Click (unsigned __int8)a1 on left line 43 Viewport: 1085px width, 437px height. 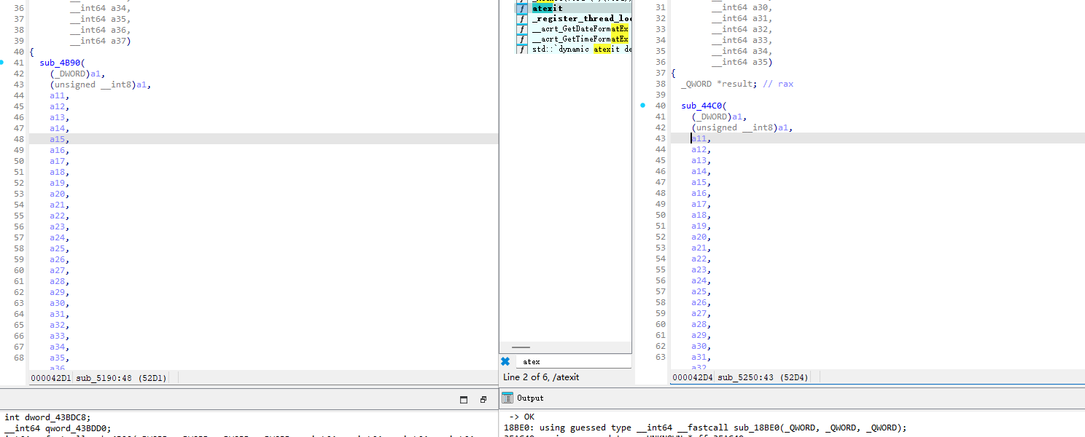pos(100,84)
